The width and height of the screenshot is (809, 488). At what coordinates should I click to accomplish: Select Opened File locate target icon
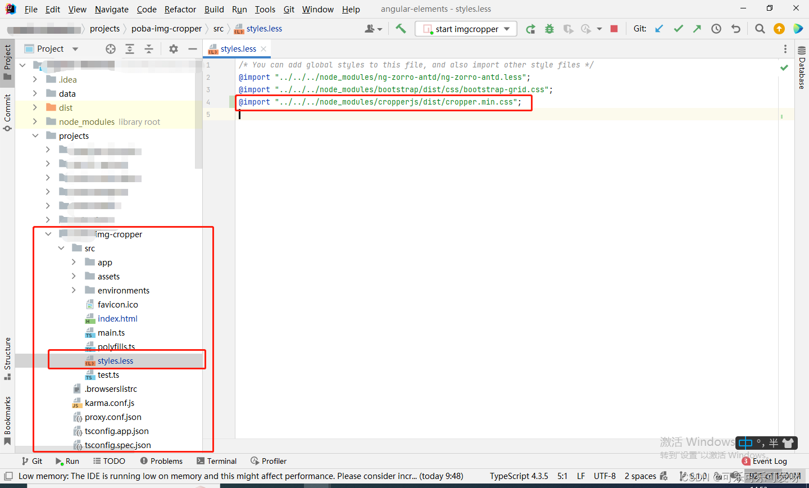pos(111,49)
